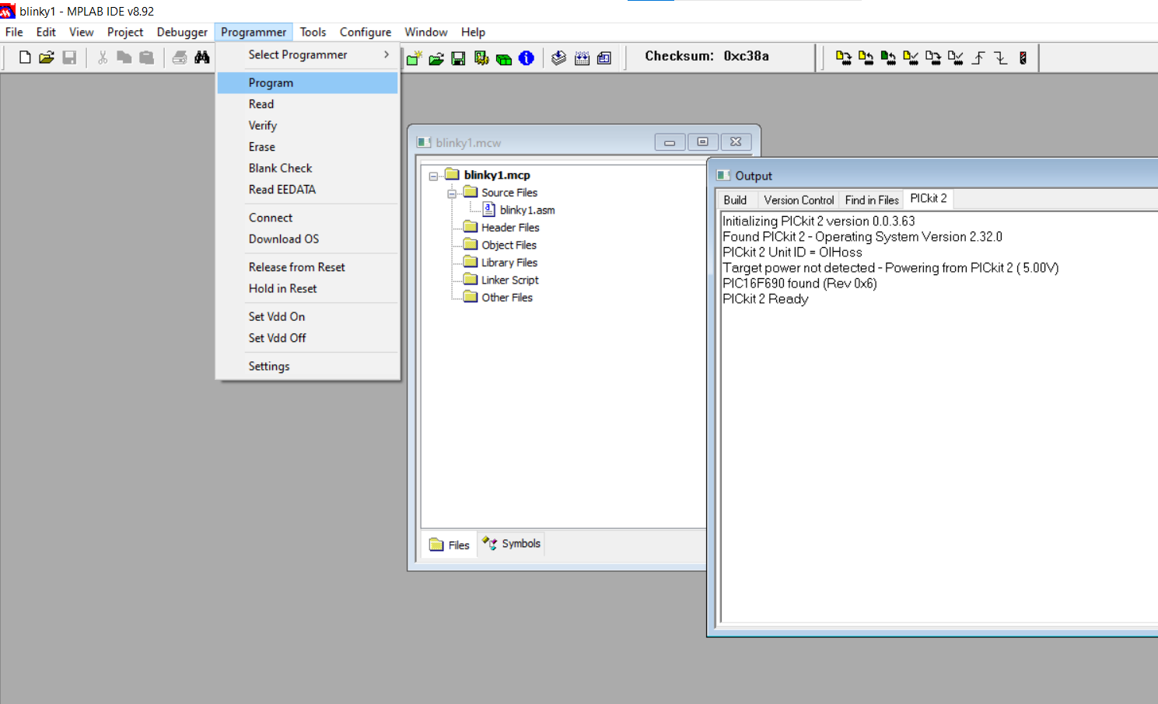Image resolution: width=1158 pixels, height=704 pixels.
Task: Choose Read from the Programmer menu
Action: [308, 104]
